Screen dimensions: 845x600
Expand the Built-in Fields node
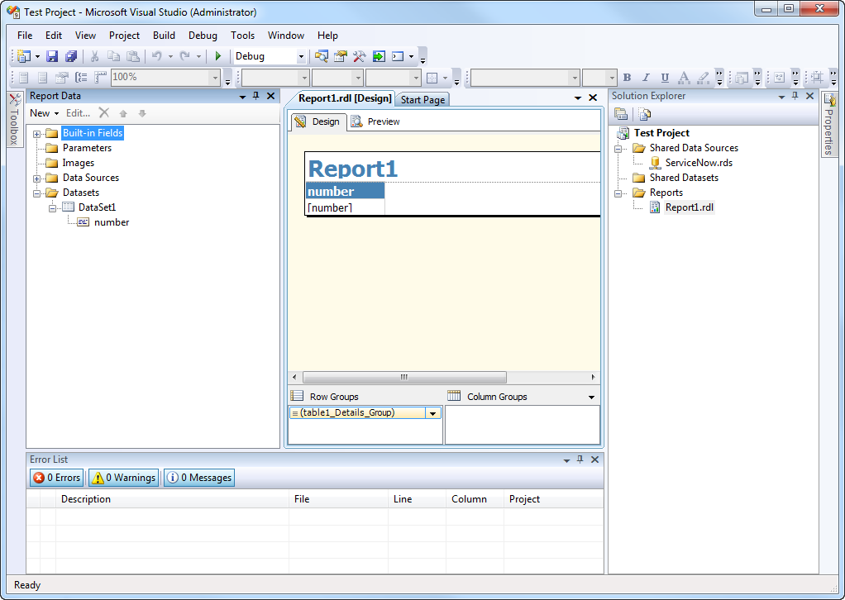(x=36, y=134)
